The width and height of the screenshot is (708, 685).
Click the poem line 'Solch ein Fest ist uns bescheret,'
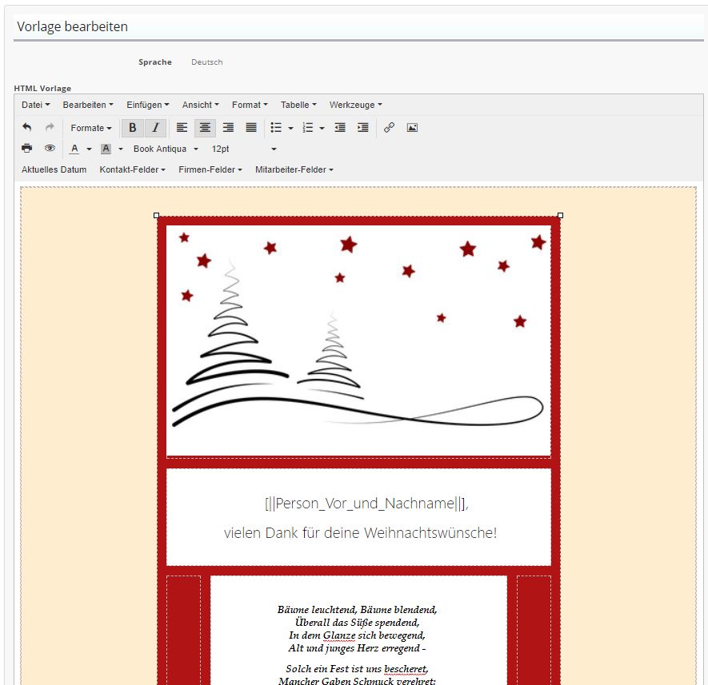357,669
